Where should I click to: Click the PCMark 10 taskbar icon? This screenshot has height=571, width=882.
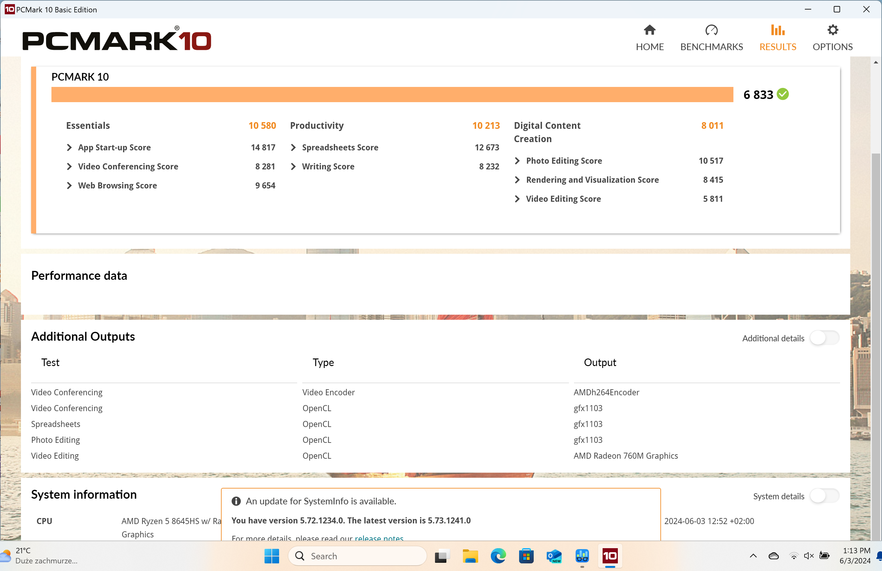(610, 556)
